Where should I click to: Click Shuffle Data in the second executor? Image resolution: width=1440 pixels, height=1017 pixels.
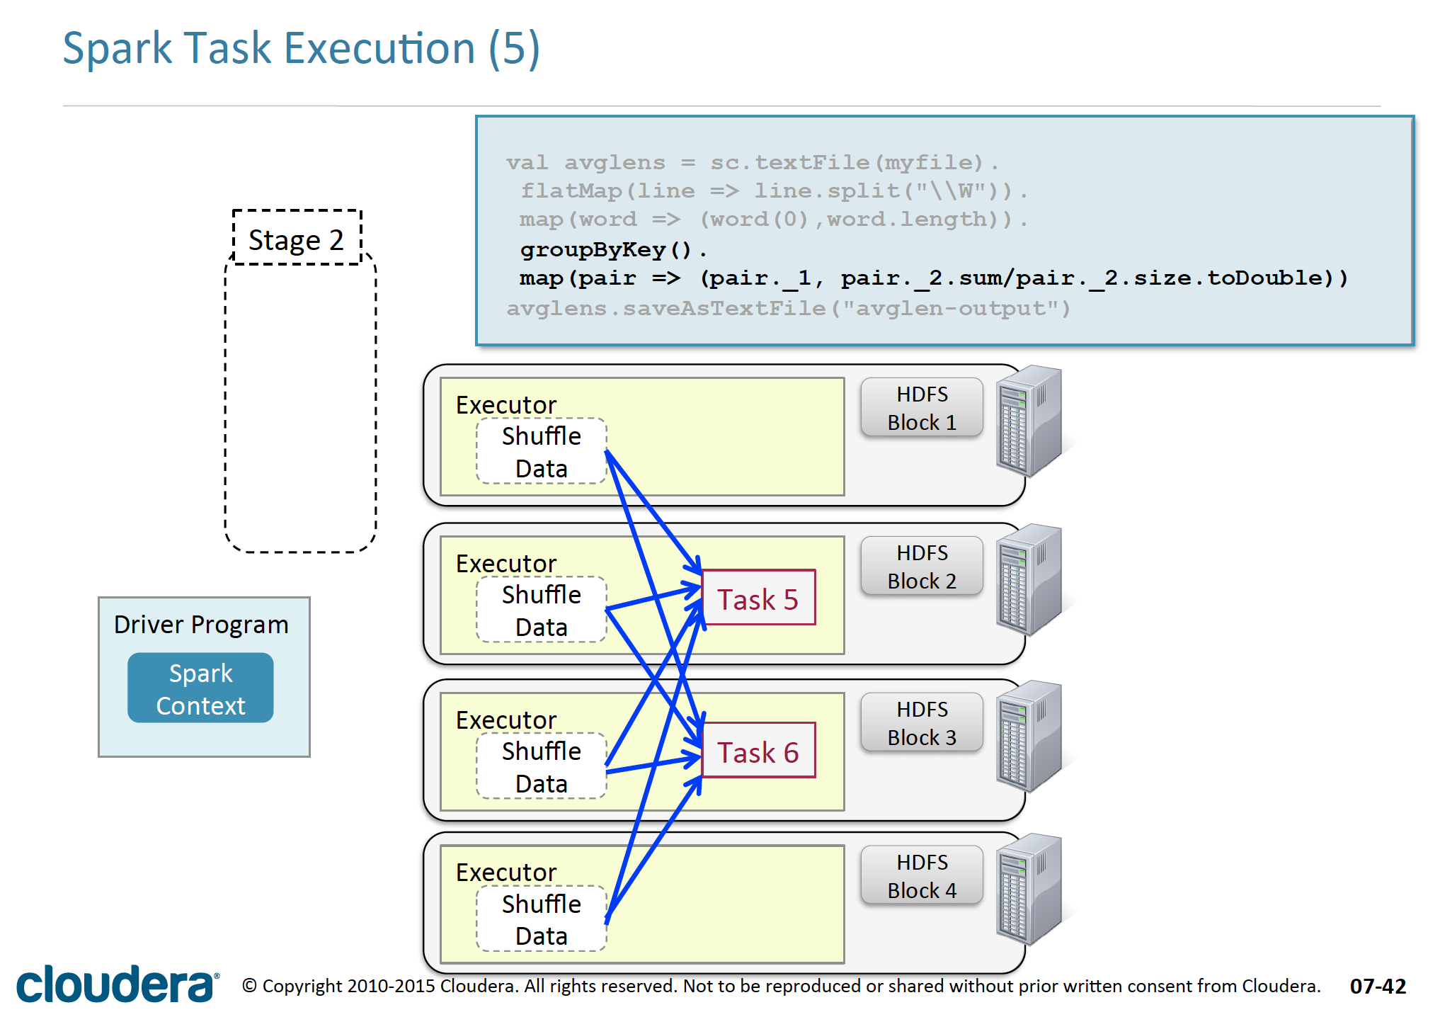click(x=542, y=610)
